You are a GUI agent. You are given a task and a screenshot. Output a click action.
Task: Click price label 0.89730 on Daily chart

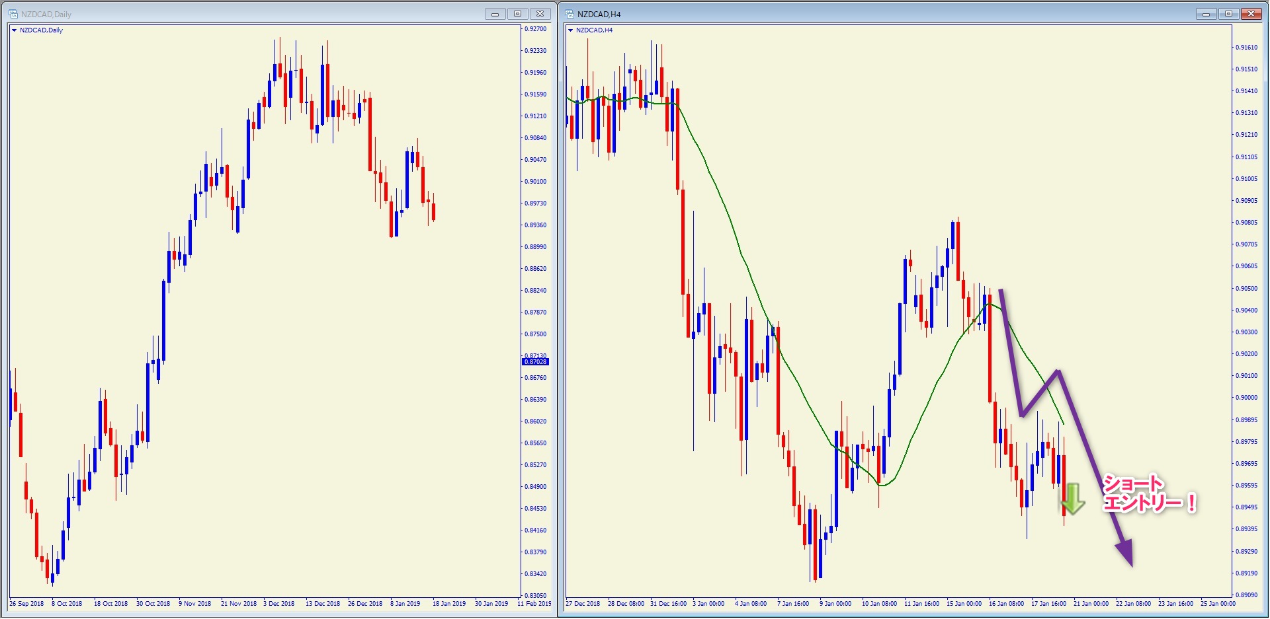pyautogui.click(x=536, y=203)
